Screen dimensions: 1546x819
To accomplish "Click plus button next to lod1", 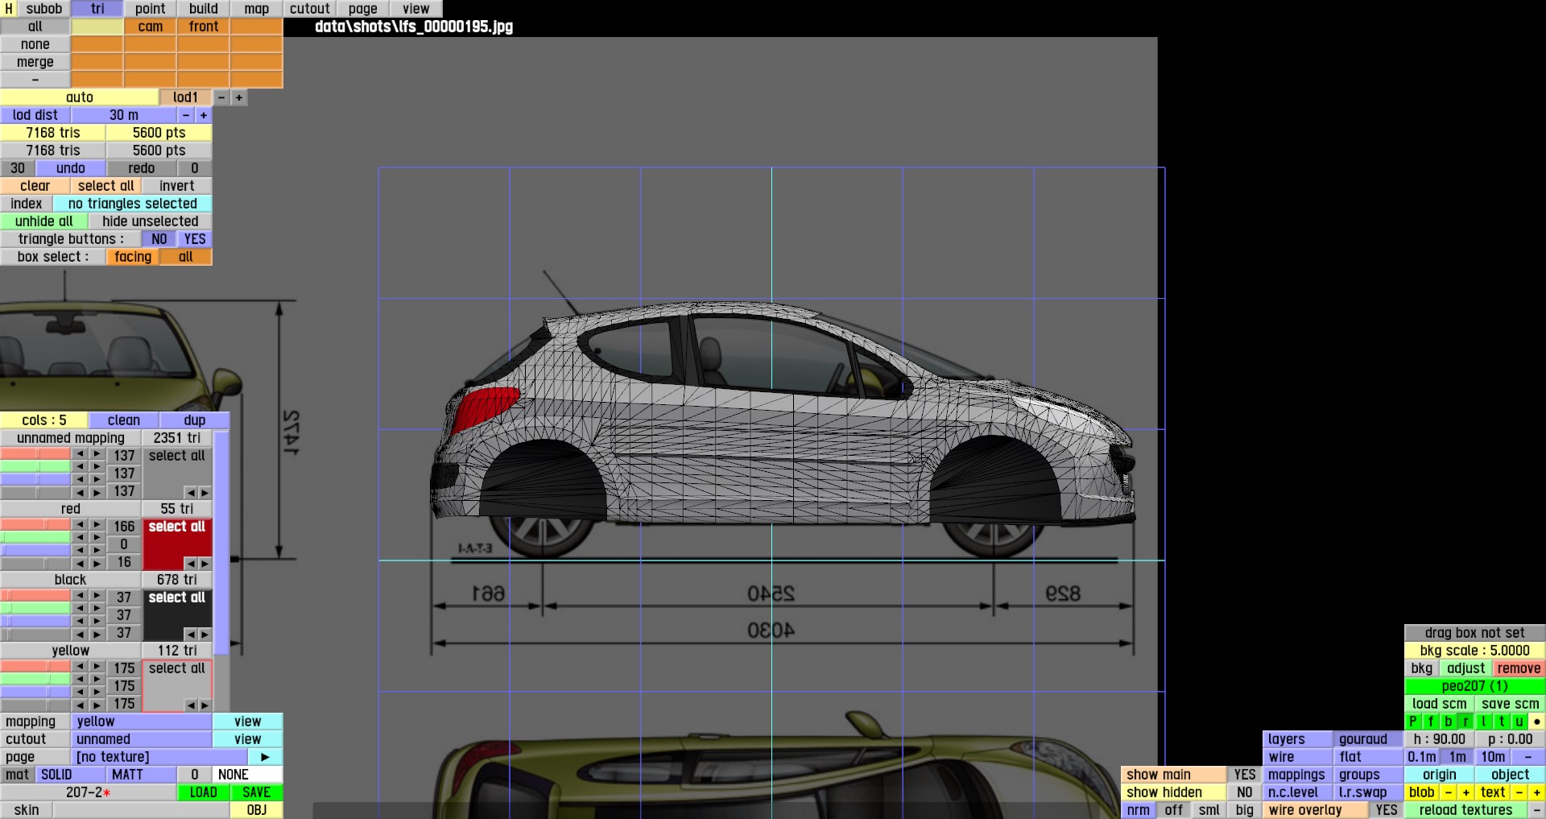I will (x=239, y=97).
